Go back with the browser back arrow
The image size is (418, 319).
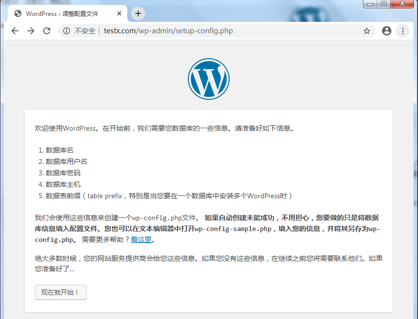click(x=15, y=31)
